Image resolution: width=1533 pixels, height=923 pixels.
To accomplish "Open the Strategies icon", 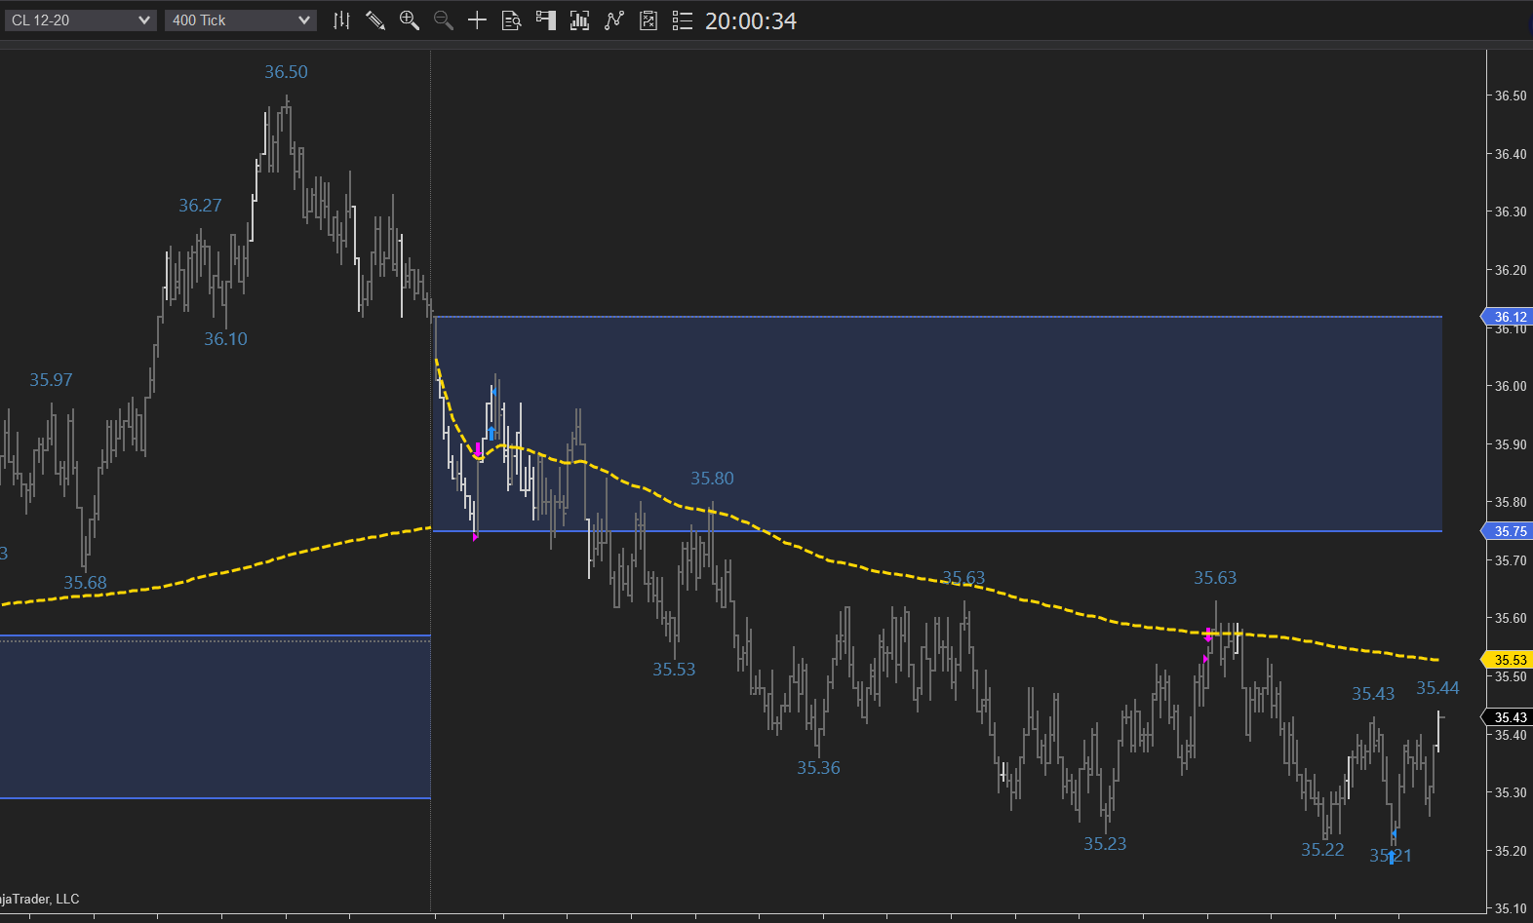I will click(649, 20).
